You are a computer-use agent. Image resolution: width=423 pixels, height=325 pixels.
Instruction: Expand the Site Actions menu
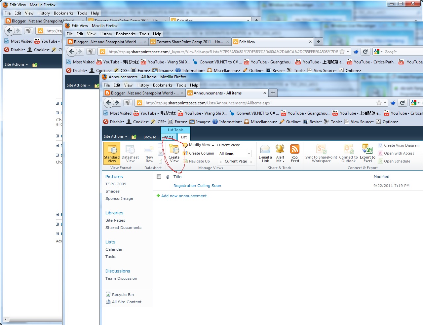pos(115,136)
